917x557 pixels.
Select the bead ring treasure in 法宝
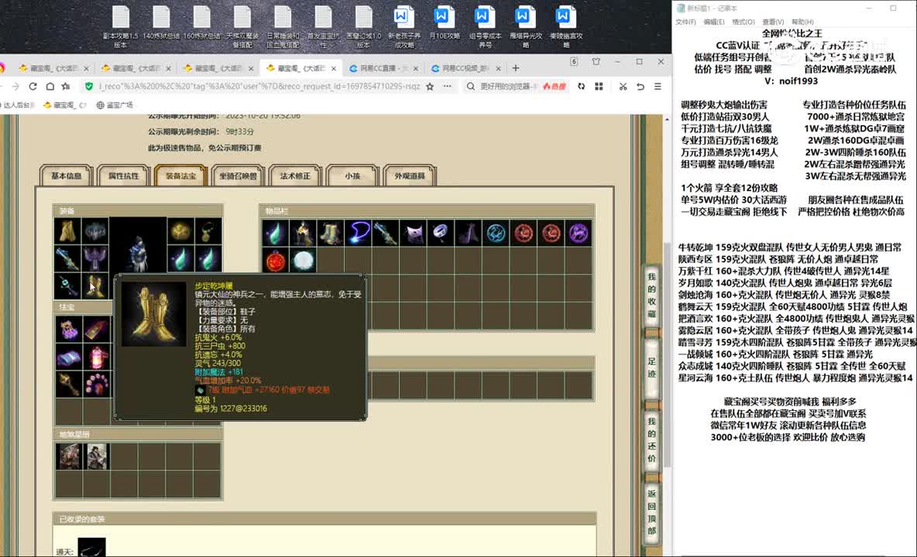[x=97, y=384]
